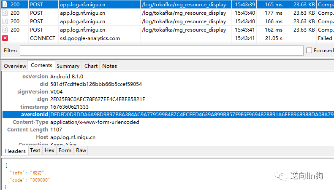
Task: Click the document icon of the 162 ms request
Action: point(5,29)
